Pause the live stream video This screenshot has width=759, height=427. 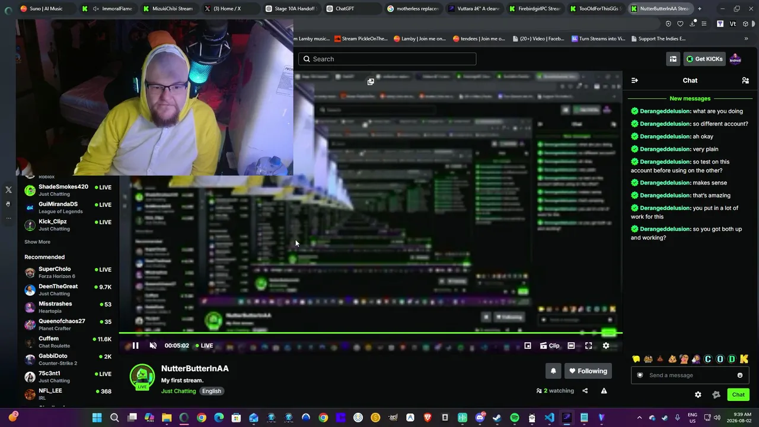[135, 346]
